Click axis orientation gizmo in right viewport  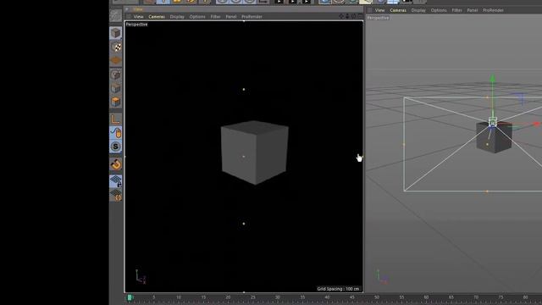(x=382, y=277)
